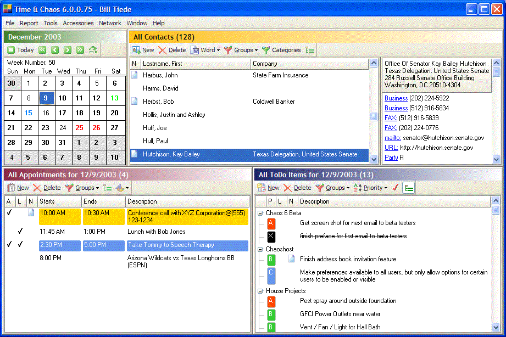This screenshot has width=506, height=337.
Task: Click the green phone icon in calendar toolbar
Action: coord(93,50)
